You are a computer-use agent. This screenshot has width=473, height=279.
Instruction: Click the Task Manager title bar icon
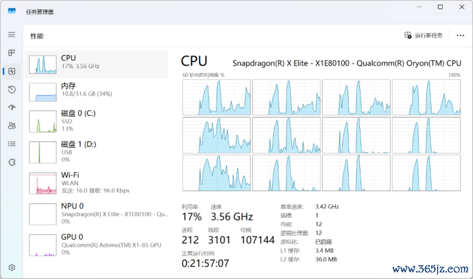pyautogui.click(x=12, y=11)
